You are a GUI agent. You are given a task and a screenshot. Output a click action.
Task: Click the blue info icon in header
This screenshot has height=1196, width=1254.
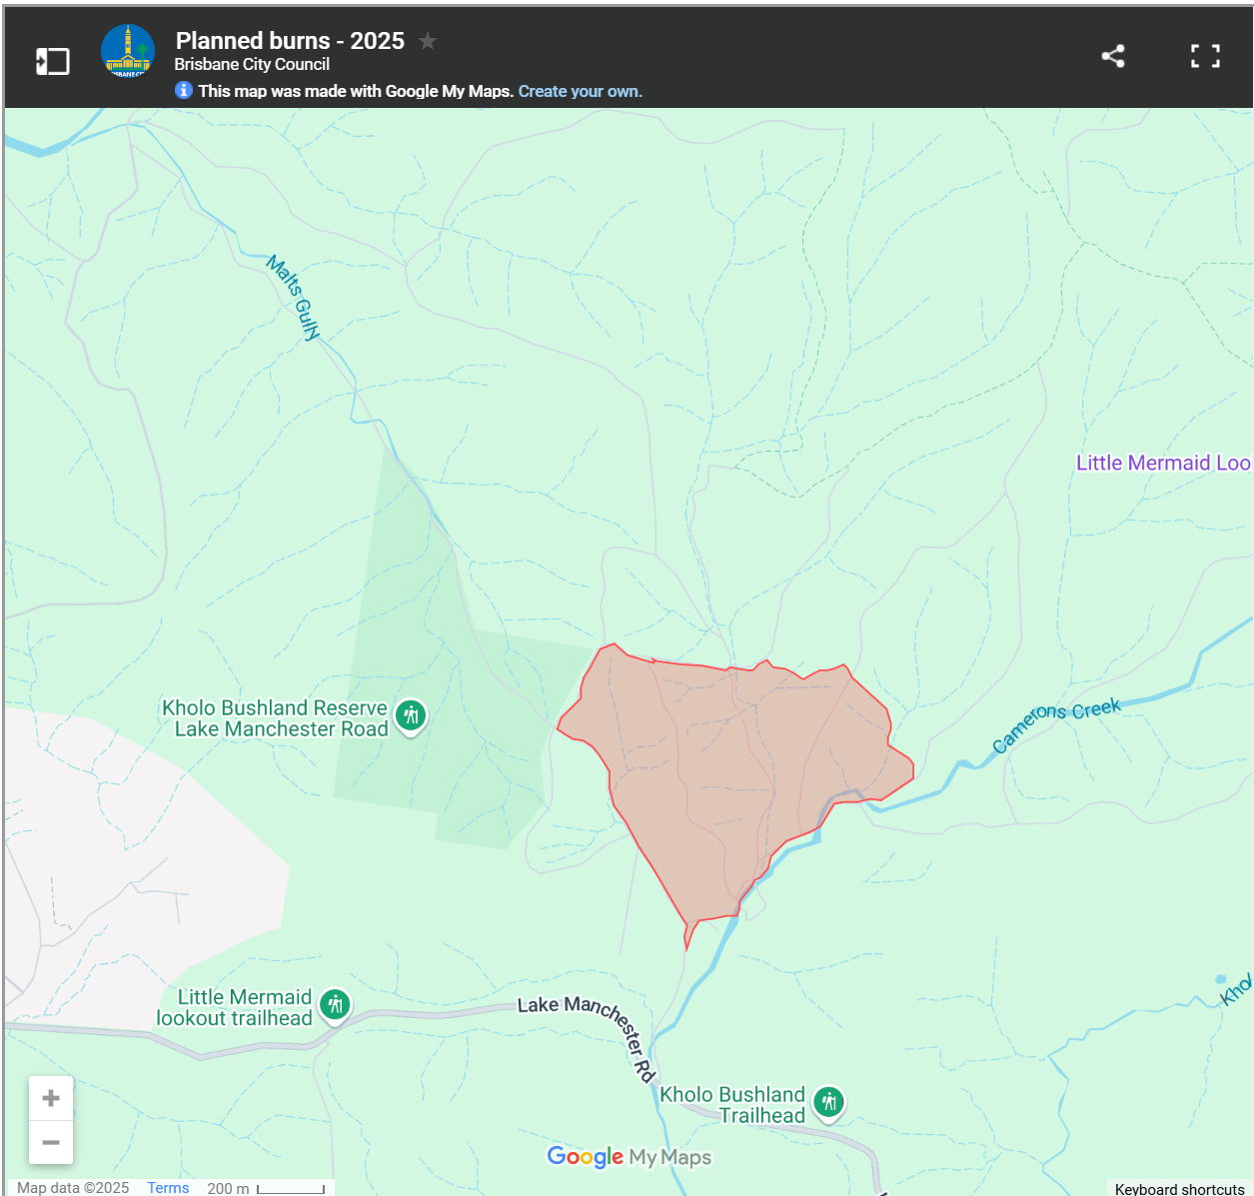(184, 90)
